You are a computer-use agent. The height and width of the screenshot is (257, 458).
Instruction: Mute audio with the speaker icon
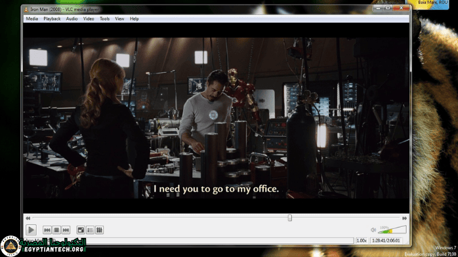point(373,230)
